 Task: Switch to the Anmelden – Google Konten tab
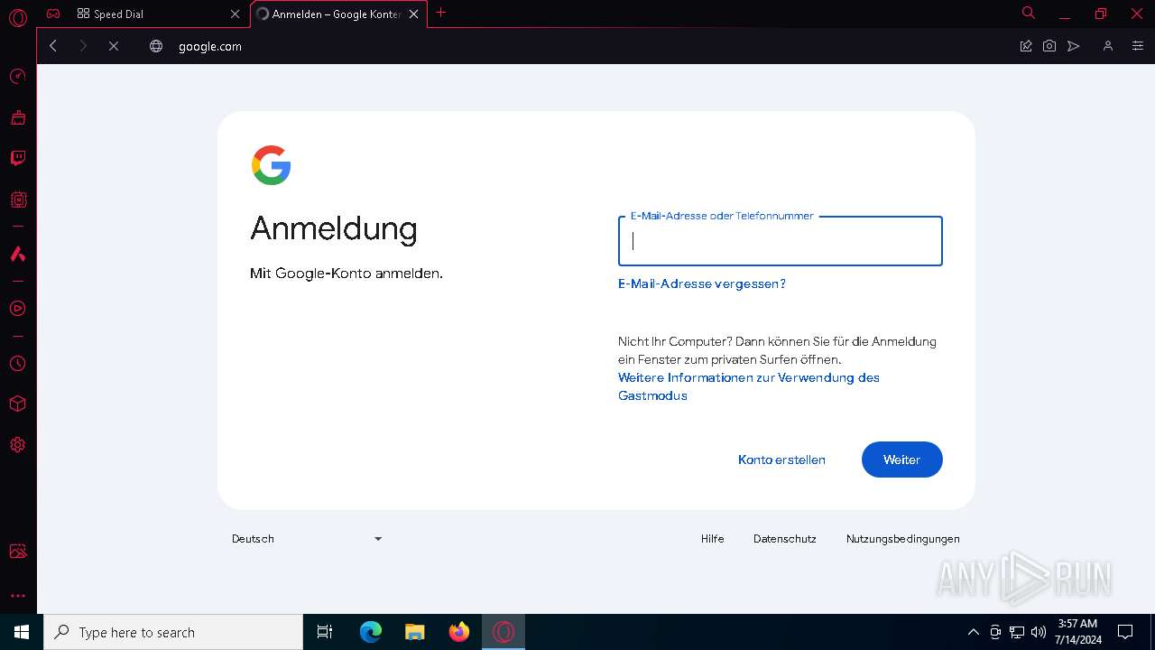(337, 14)
